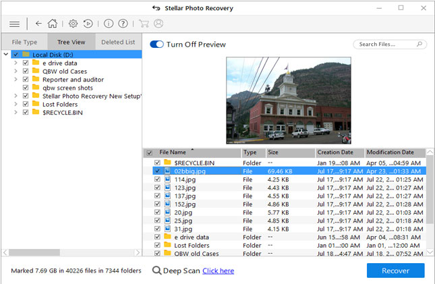
Task: Uncheck the 114.jpg file checkbox
Action: (x=157, y=180)
